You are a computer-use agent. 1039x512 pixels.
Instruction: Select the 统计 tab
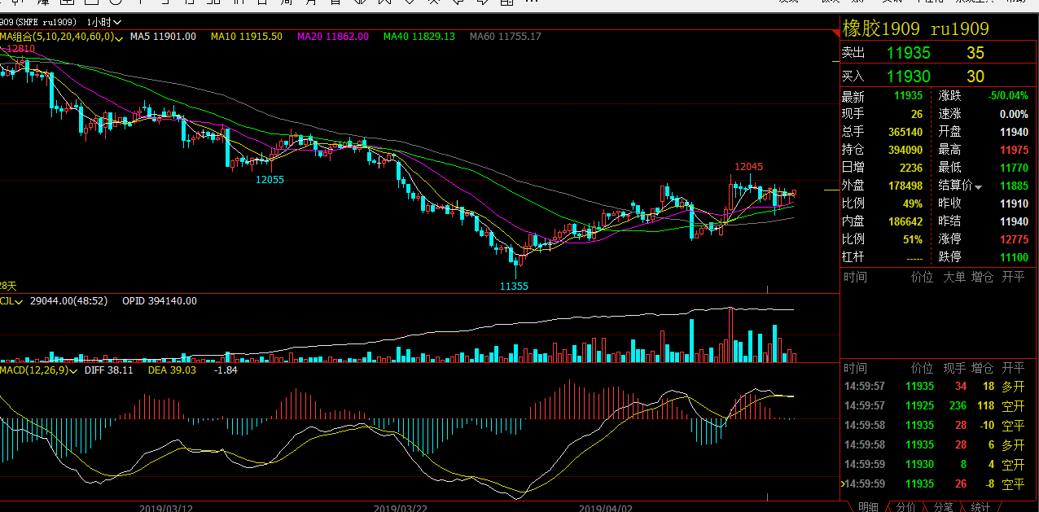click(x=980, y=506)
